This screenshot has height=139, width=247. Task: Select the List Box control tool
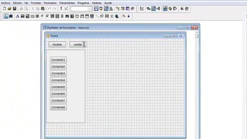click(x=57, y=16)
